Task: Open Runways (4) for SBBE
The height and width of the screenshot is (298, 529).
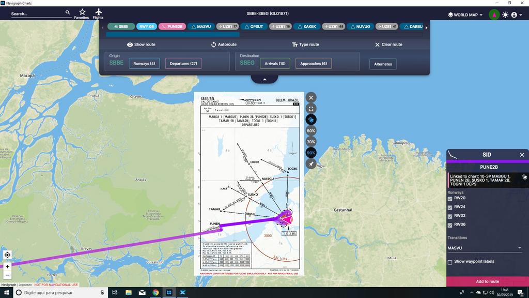Action: pyautogui.click(x=144, y=64)
